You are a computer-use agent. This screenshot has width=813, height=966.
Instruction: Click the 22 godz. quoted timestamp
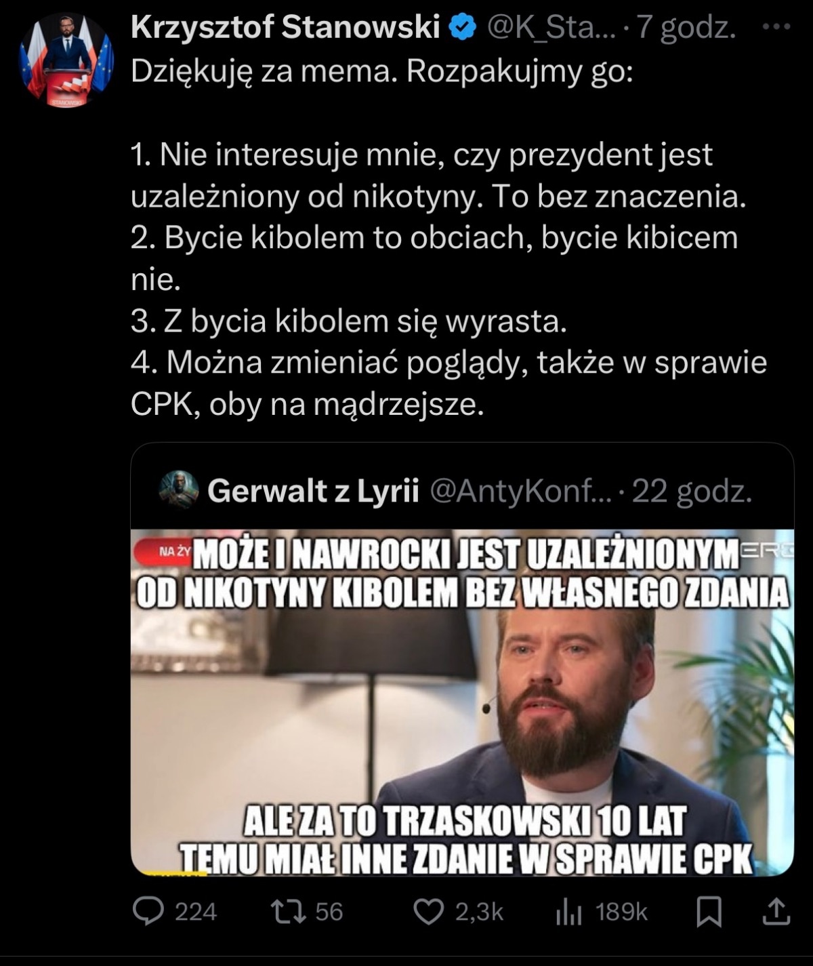692,491
